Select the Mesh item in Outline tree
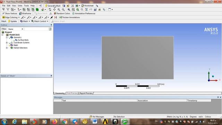222x125 pixels. pos(16,45)
